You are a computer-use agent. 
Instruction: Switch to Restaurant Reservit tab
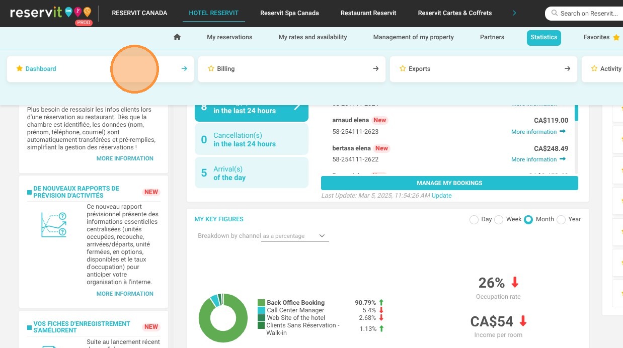click(368, 13)
